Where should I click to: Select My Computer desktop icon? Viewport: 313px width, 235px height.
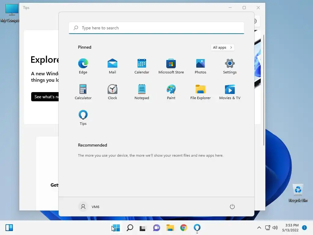(10, 13)
